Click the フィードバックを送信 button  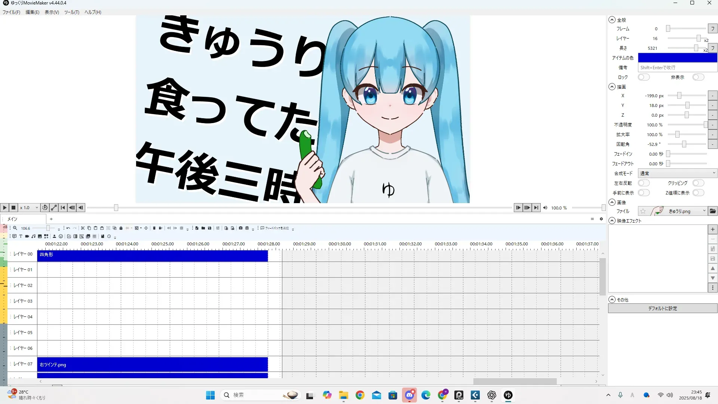(275, 228)
